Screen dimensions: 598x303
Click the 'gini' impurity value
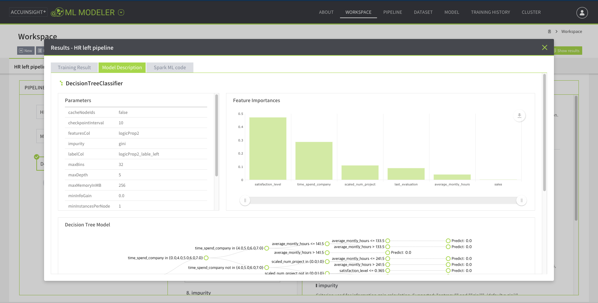(x=122, y=144)
